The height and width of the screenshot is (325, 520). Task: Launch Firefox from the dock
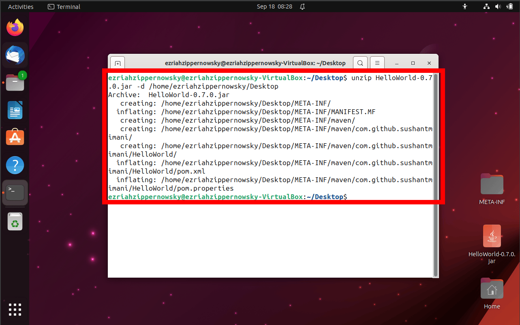15,28
